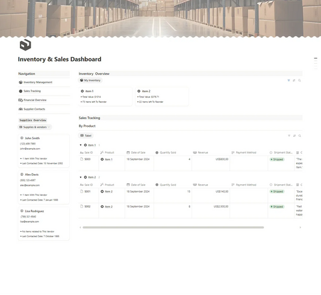
Task: Click the table horizontal scrollbar
Action: point(173,228)
